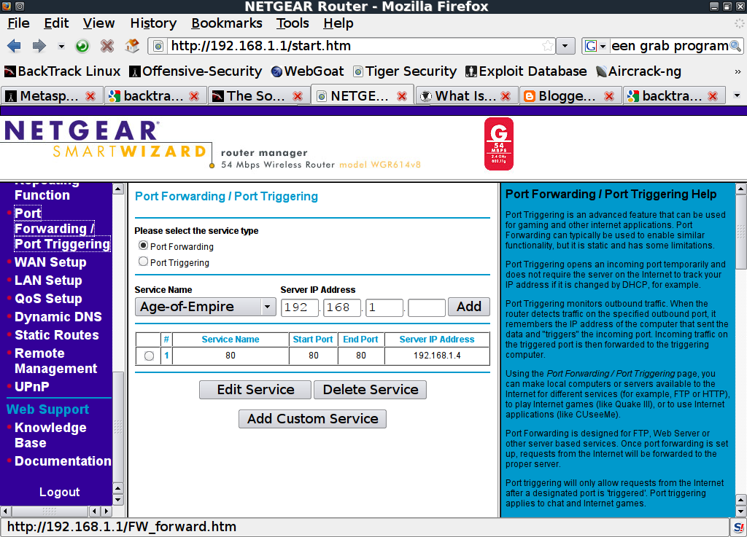The width and height of the screenshot is (747, 537).
Task: Select radio button for service row 80
Action: (x=149, y=356)
